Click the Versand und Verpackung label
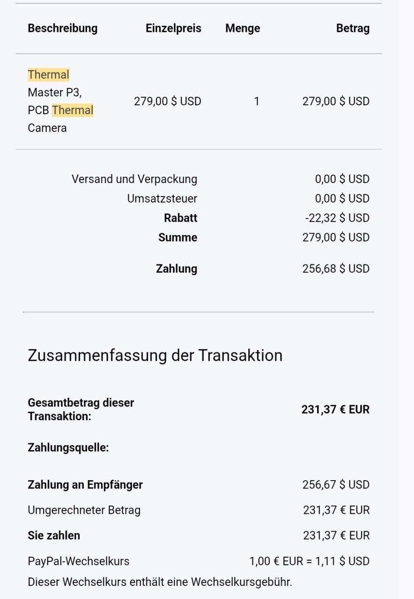The width and height of the screenshot is (414, 599). coord(134,179)
